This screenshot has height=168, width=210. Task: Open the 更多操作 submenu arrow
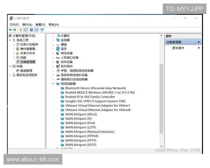pos(199,48)
